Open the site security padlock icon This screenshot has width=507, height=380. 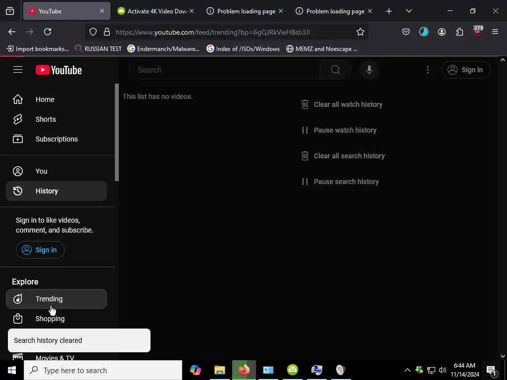coord(107,32)
